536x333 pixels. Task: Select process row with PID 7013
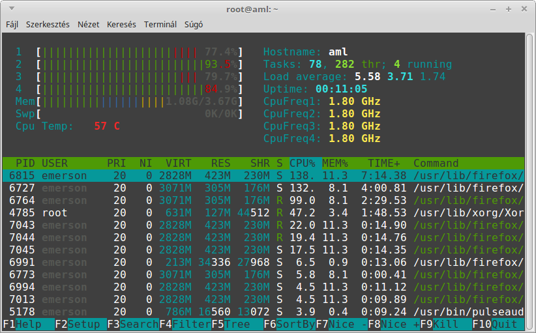coord(263,300)
